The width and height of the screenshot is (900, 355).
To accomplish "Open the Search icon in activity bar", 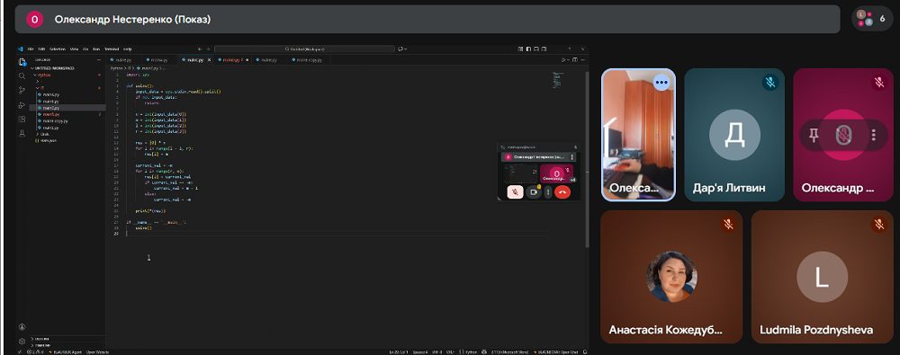I will 22,75.
